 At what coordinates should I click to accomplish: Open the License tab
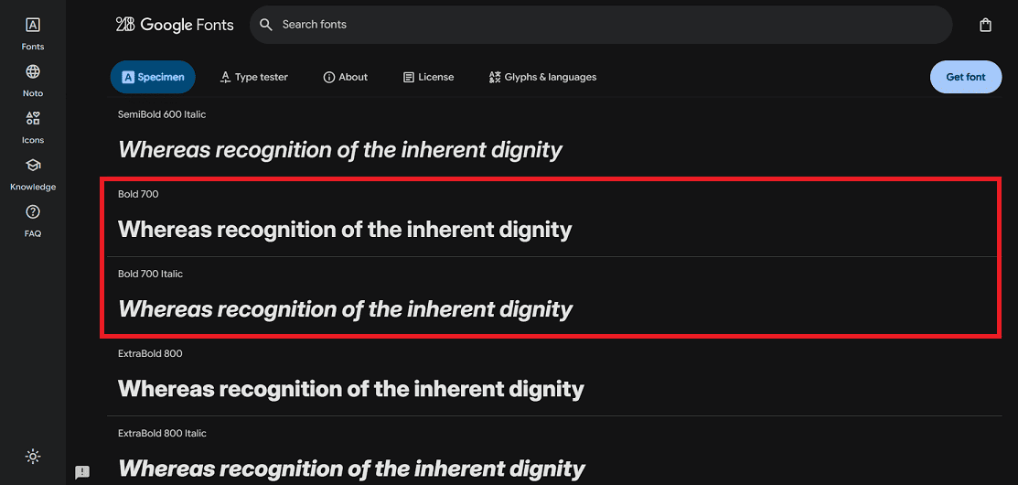(x=428, y=78)
